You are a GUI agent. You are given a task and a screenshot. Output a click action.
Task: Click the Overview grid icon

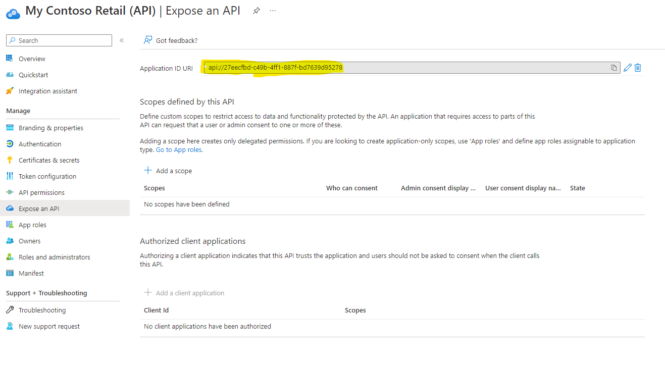tap(10, 59)
